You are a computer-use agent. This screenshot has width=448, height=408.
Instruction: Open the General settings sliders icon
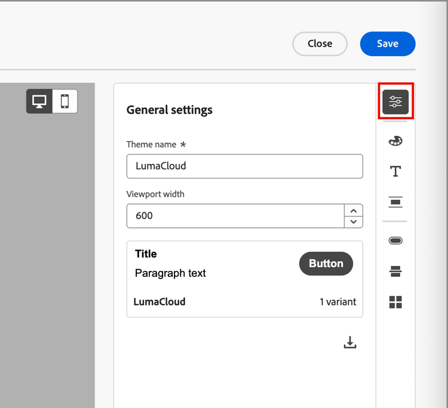point(395,101)
